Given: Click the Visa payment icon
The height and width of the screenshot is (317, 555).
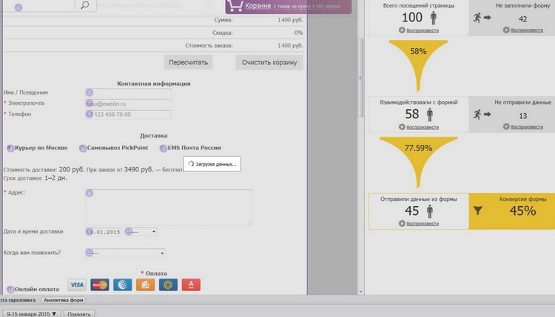Looking at the screenshot, I should (77, 284).
